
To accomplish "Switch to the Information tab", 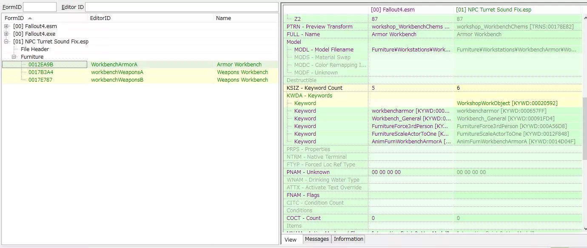I will pos(348,239).
